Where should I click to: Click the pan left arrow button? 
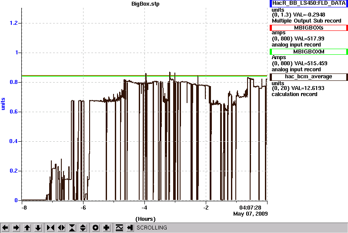pyautogui.click(x=5, y=228)
